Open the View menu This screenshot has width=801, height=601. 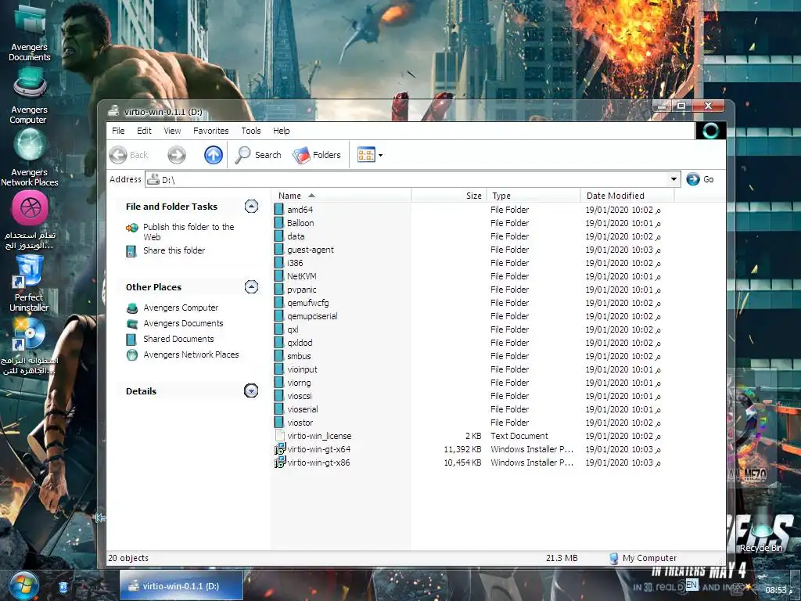click(x=172, y=131)
